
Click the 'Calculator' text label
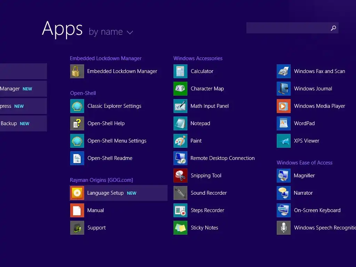tap(202, 71)
